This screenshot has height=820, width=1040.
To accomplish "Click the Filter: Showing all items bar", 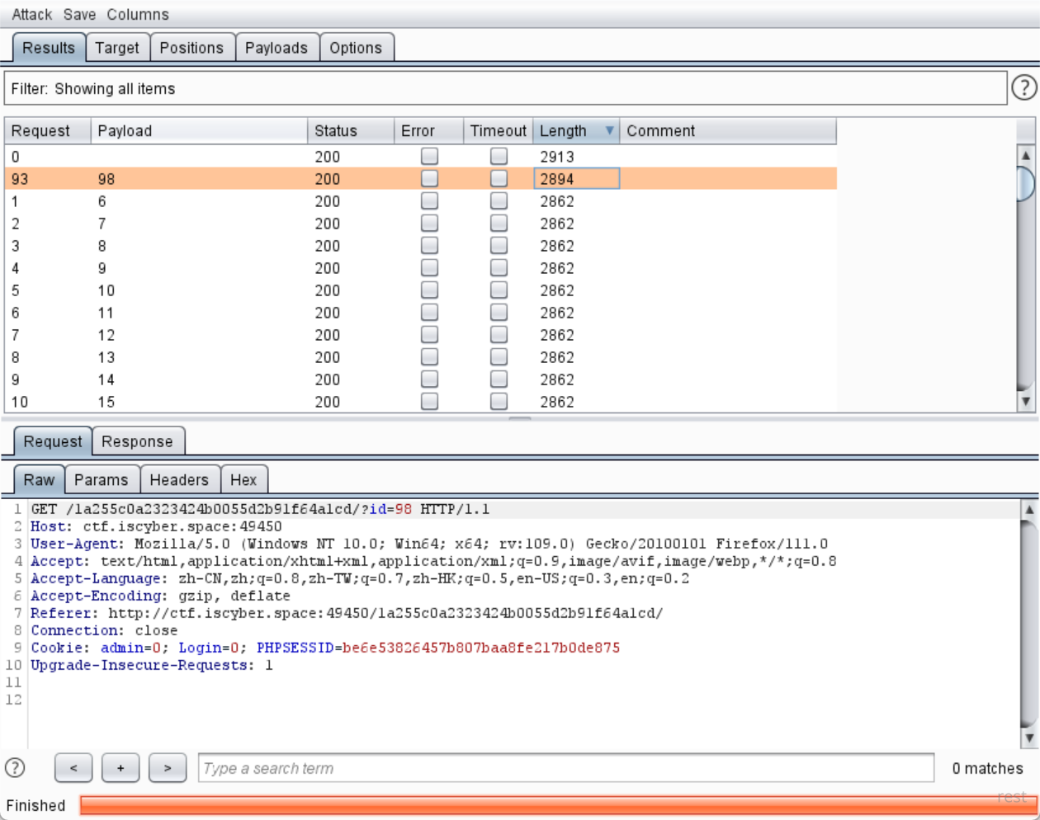I will click(x=505, y=88).
